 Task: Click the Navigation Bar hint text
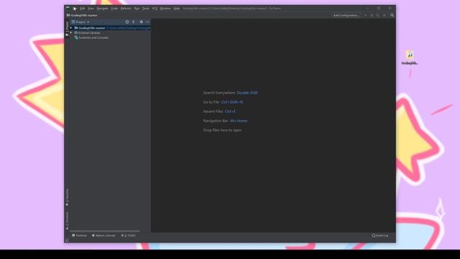[x=225, y=121]
